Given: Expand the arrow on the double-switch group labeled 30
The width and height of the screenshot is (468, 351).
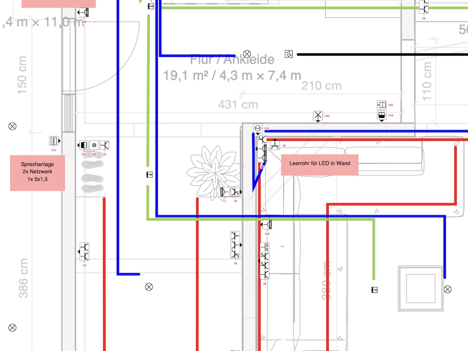Looking at the screenshot, I should [79, 252].
